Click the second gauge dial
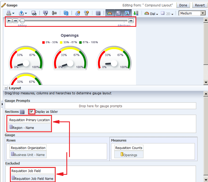 pyautogui.click(x=70, y=58)
